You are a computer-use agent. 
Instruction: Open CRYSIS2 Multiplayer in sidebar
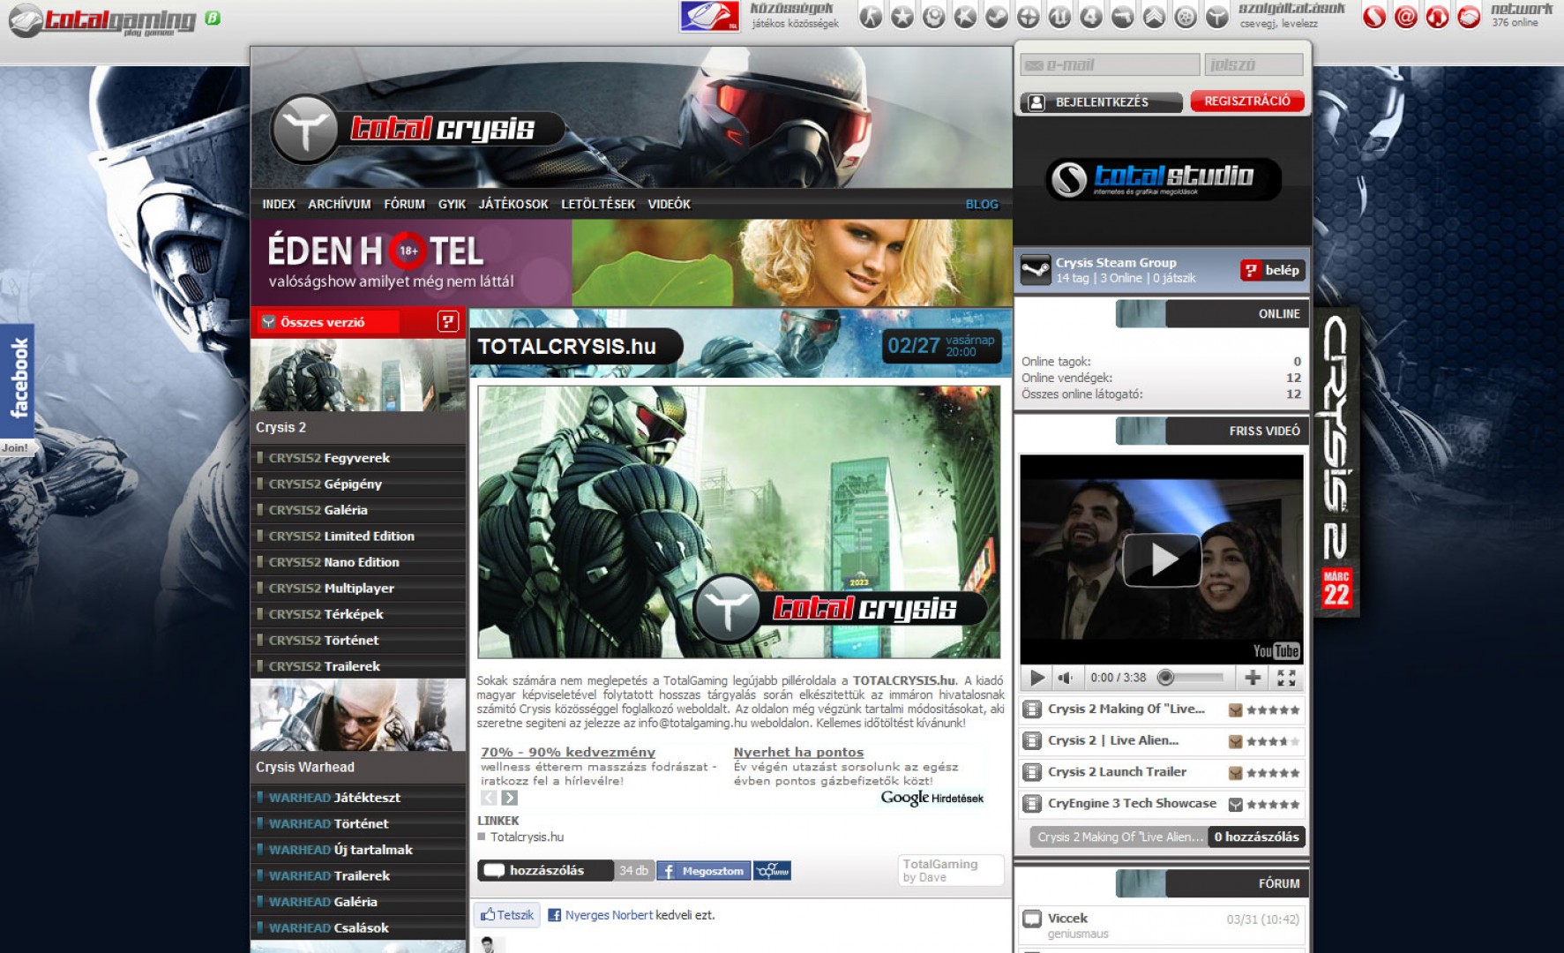click(358, 589)
